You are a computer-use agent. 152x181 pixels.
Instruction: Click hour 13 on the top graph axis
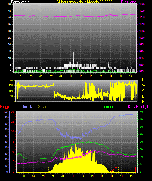pos(81,76)
